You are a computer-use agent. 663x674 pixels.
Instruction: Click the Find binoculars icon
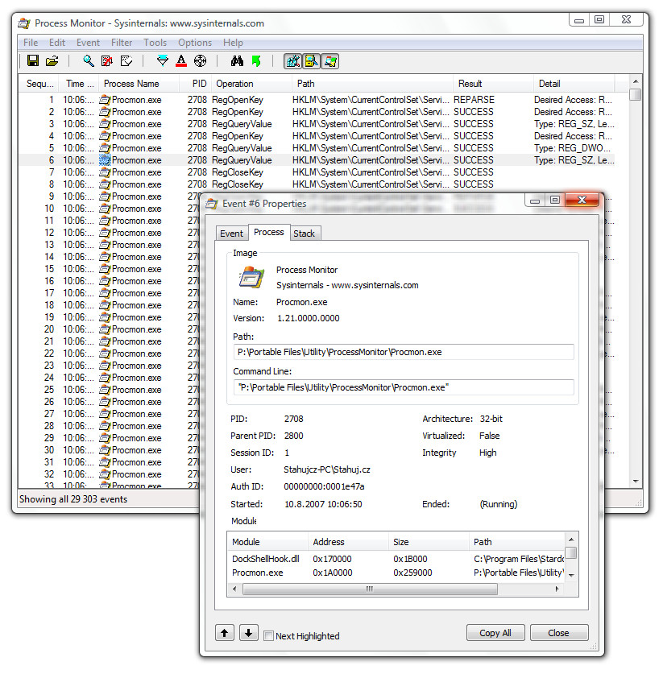pyautogui.click(x=237, y=60)
